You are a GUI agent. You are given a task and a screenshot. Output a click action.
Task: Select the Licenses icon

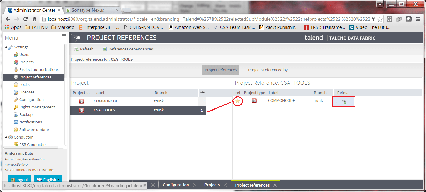pos(17,92)
